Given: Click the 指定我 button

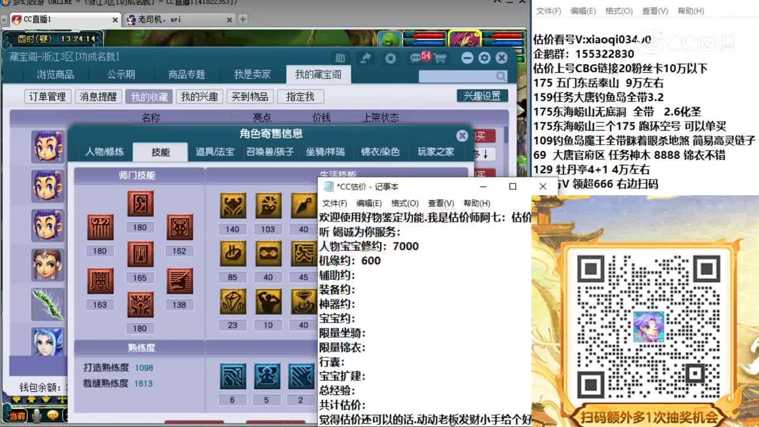Looking at the screenshot, I should pyautogui.click(x=300, y=97).
